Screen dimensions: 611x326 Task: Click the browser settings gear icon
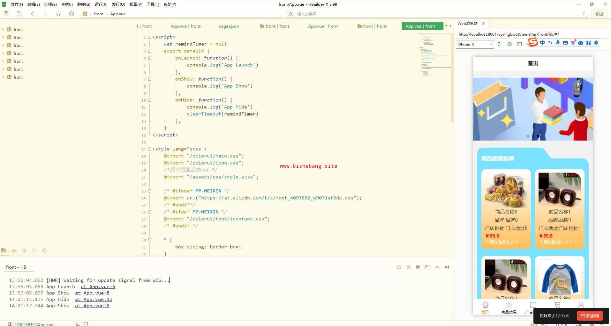509,44
